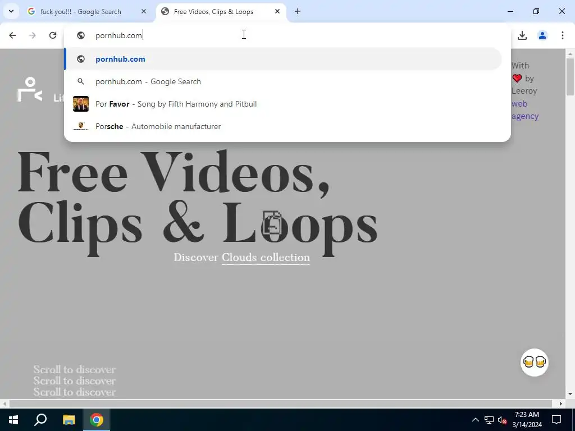
Task: Click the red heart icon
Action: click(x=517, y=78)
